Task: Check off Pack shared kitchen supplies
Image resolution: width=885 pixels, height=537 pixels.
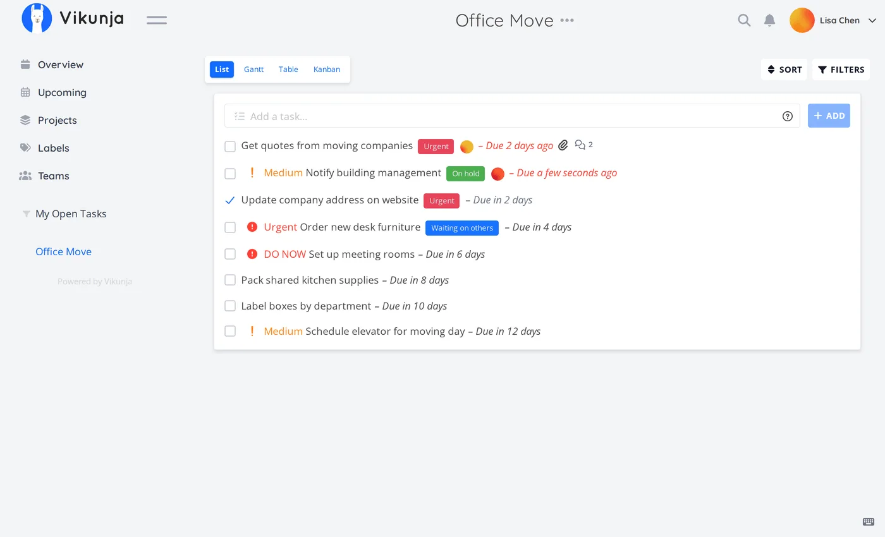Action: 230,280
